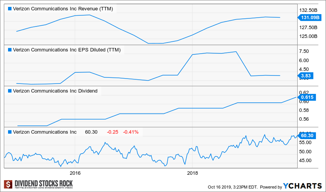326x192 pixels.
Task: Click the 2016 x-axis label
Action: [x=75, y=173]
